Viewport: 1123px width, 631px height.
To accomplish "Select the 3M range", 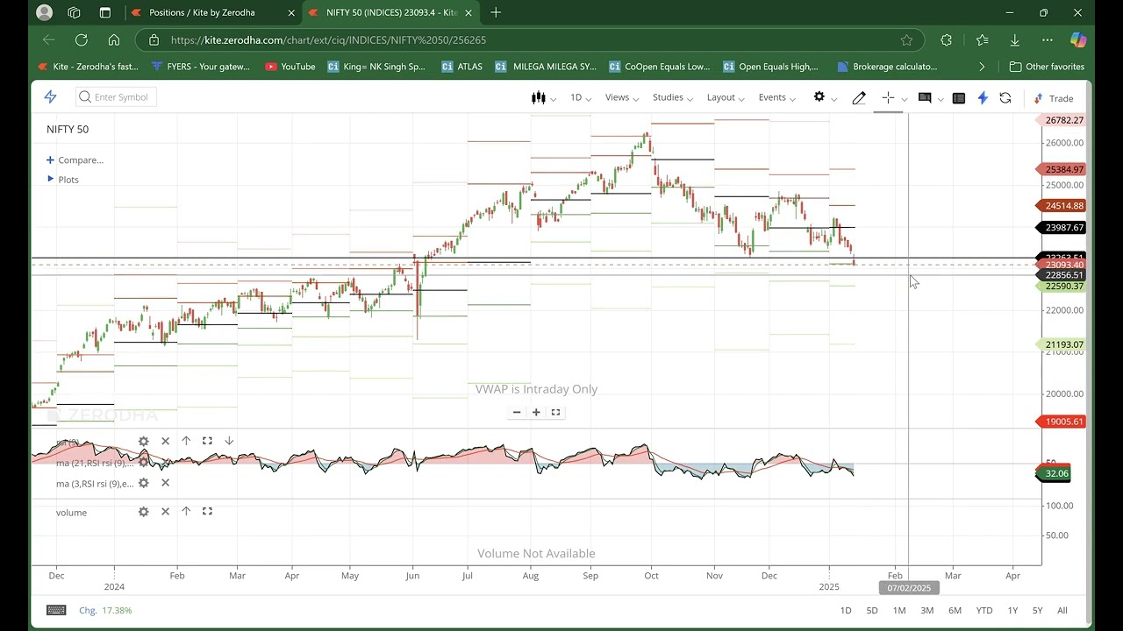I will [926, 610].
